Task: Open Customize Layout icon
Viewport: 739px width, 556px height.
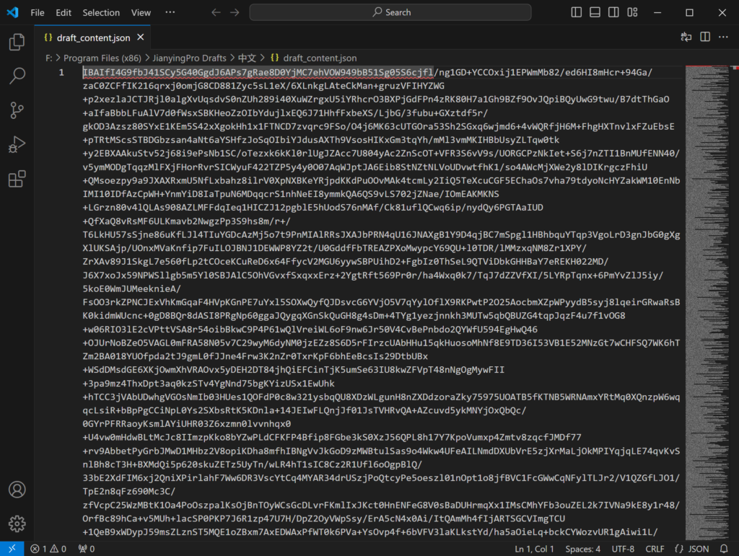Action: 632,12
